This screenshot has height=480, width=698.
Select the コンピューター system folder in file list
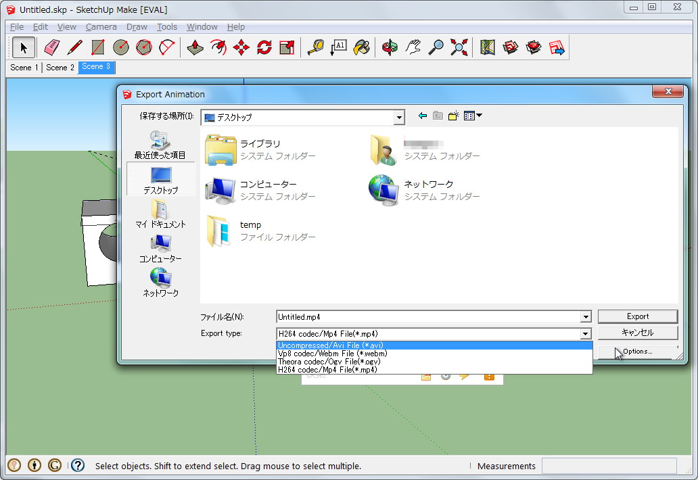point(260,191)
